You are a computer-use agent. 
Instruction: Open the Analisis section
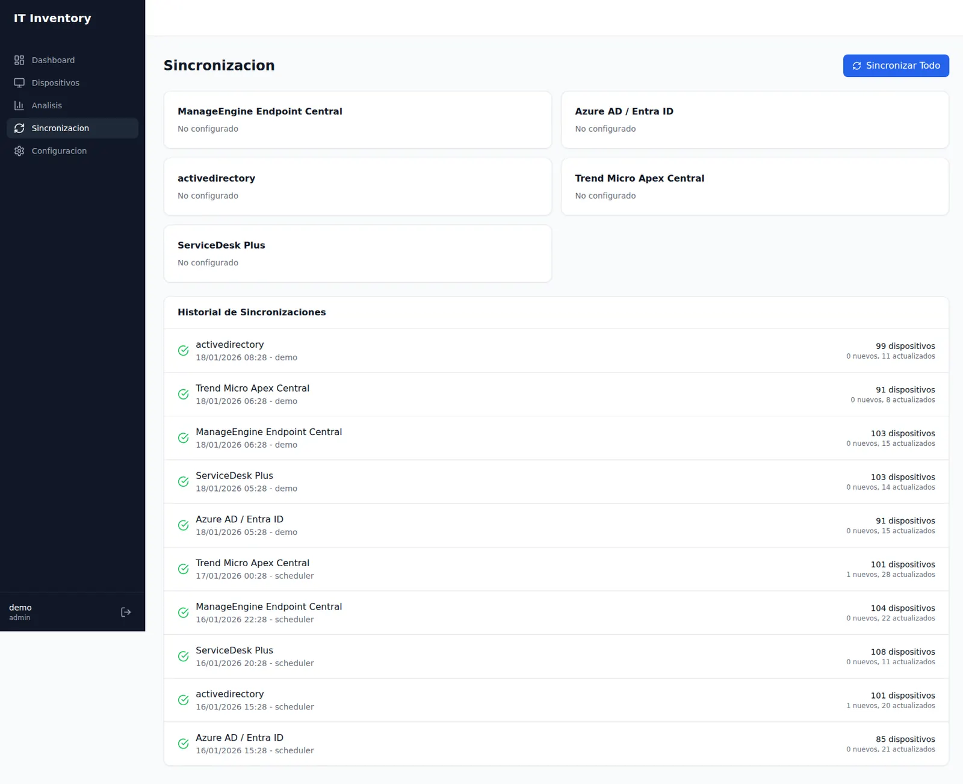tap(72, 105)
